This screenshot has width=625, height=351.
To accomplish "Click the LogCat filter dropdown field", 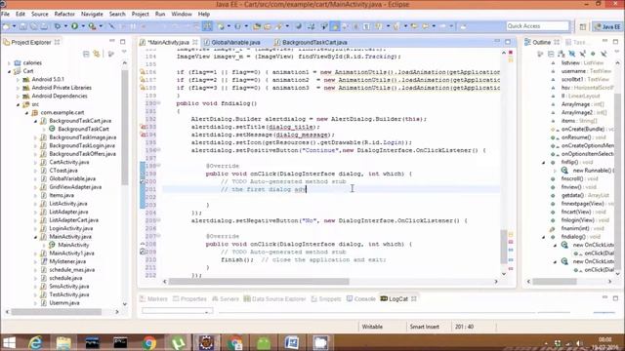I will [177, 310].
